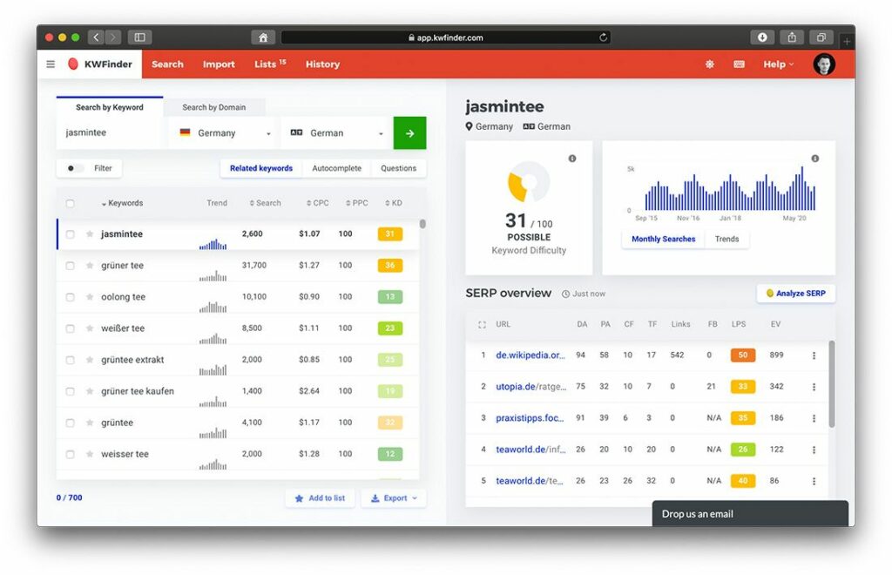Run keyword search with green arrow button

409,132
